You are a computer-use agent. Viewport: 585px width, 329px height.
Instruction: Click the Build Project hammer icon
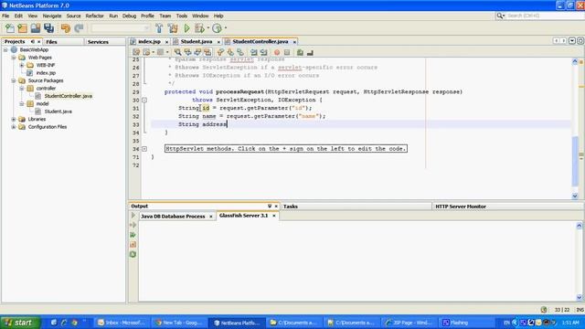coord(159,28)
